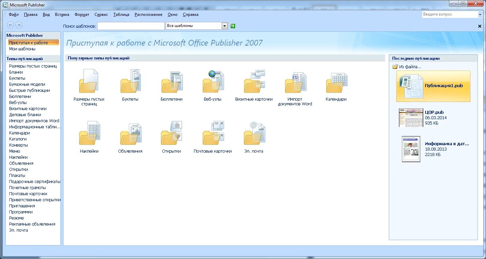Open the Объявления folder icon

point(131,134)
